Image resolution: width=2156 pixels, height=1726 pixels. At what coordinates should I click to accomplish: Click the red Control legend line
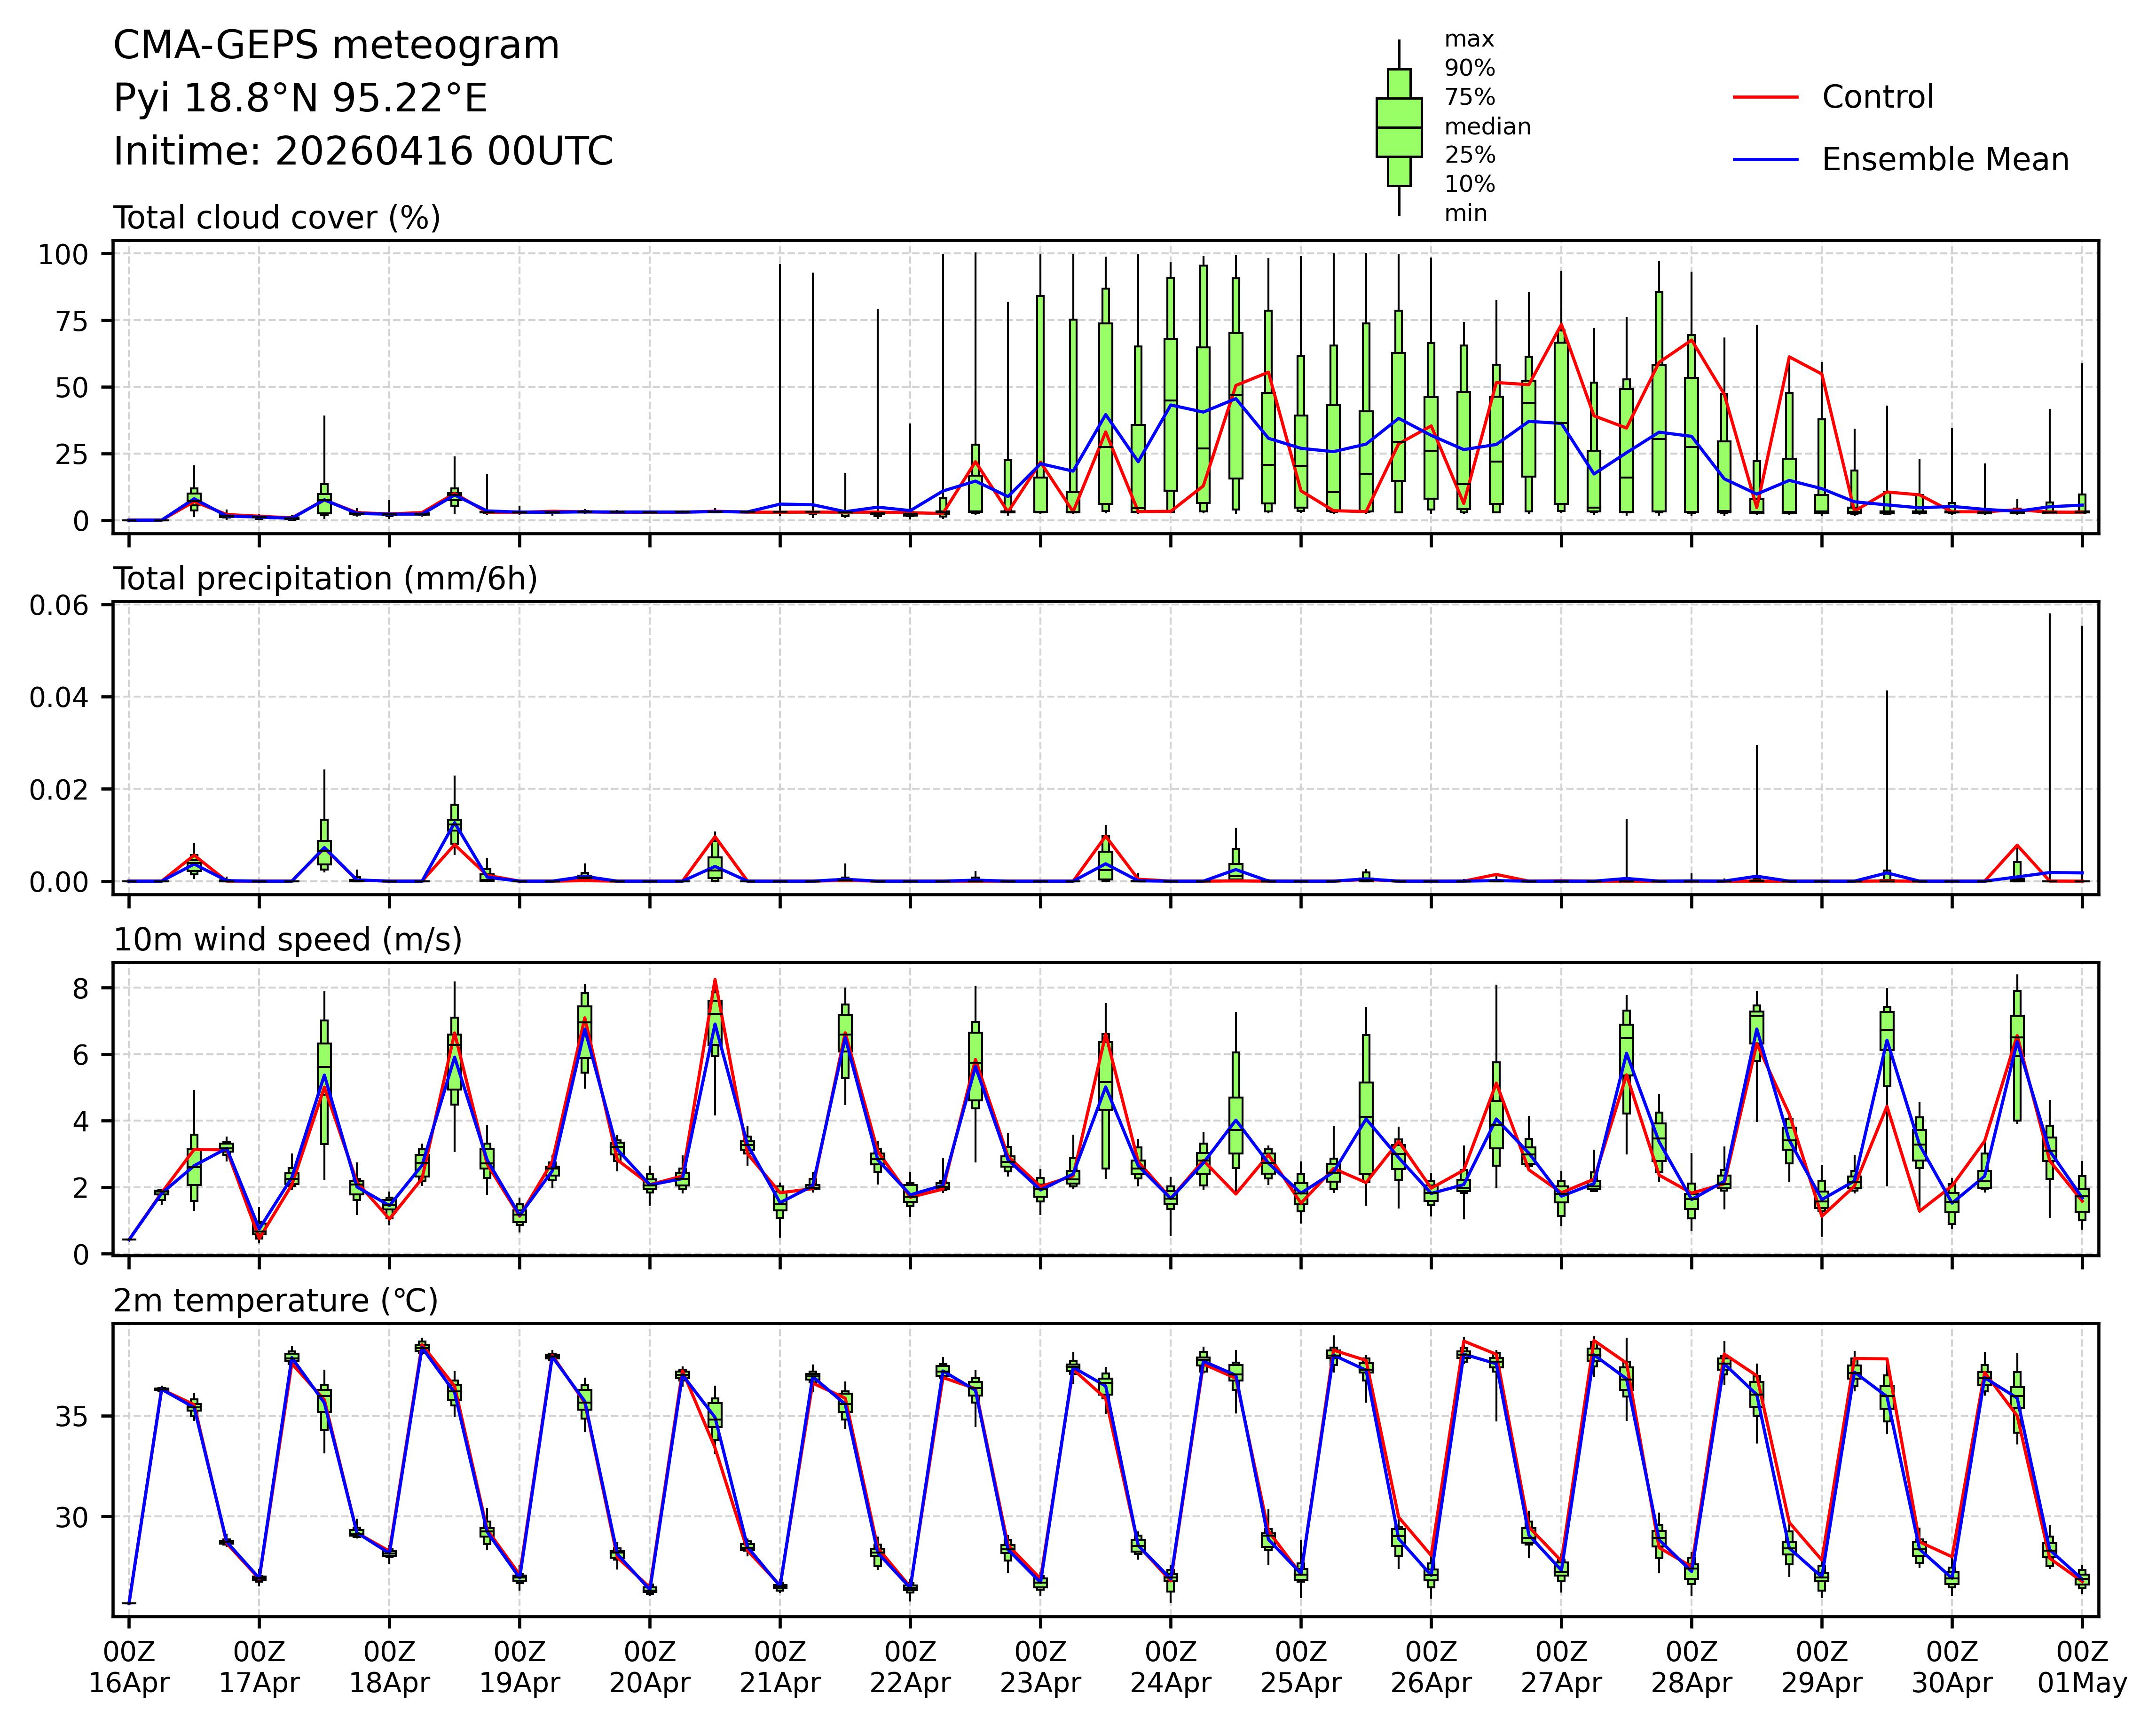[1765, 97]
